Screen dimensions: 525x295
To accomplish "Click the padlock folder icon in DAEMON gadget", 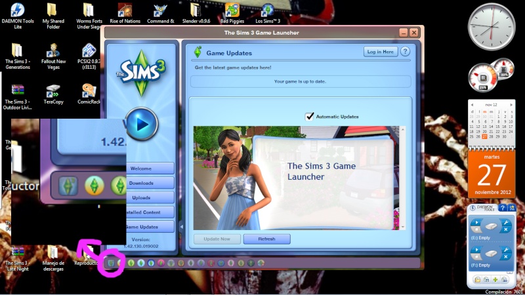I will coord(478,279).
